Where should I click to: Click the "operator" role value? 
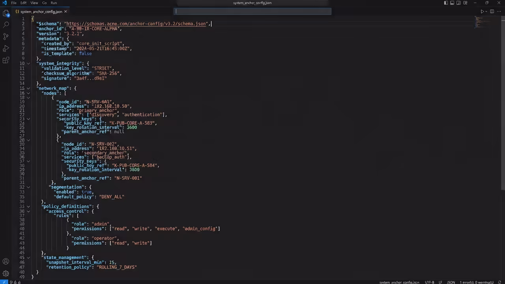point(105,238)
